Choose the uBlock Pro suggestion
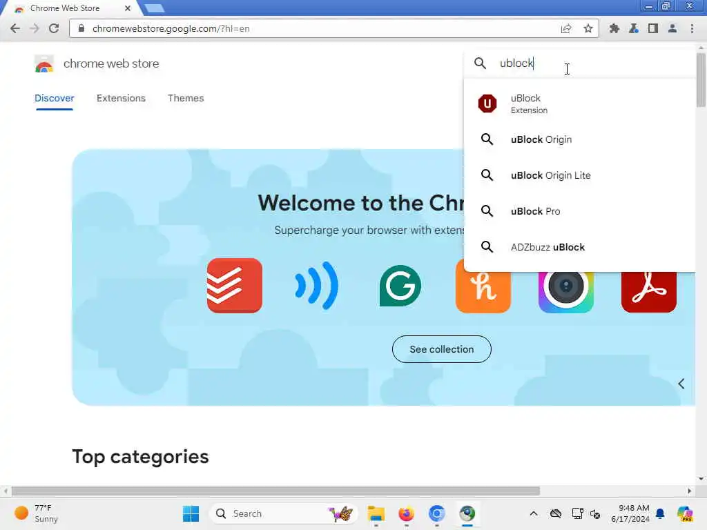707x530 pixels. 580,211
